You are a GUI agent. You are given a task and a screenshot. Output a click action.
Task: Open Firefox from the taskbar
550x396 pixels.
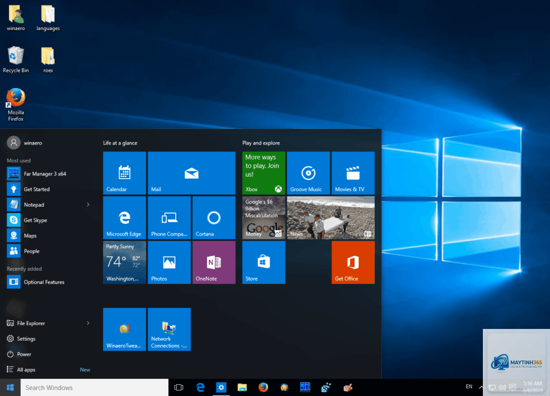[263, 387]
